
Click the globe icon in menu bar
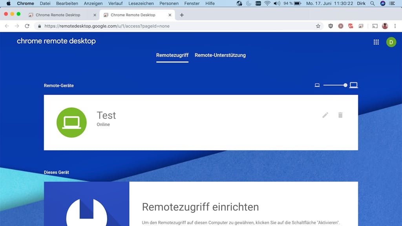coord(239,3)
